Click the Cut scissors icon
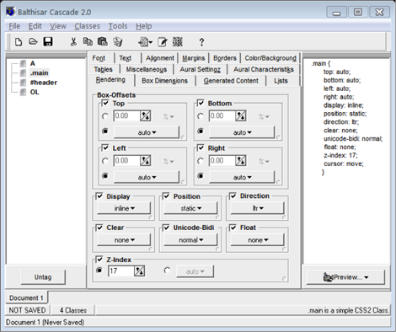The height and width of the screenshot is (332, 396). (x=73, y=42)
